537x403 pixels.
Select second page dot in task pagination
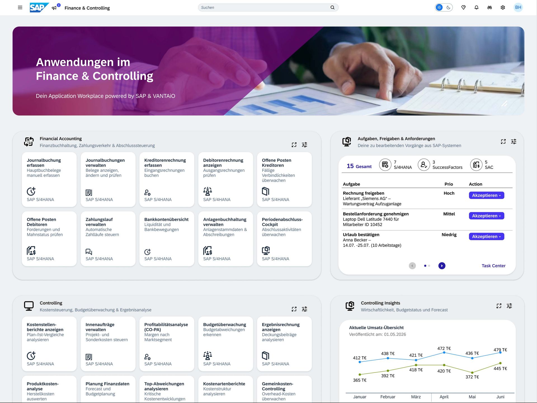tap(429, 266)
